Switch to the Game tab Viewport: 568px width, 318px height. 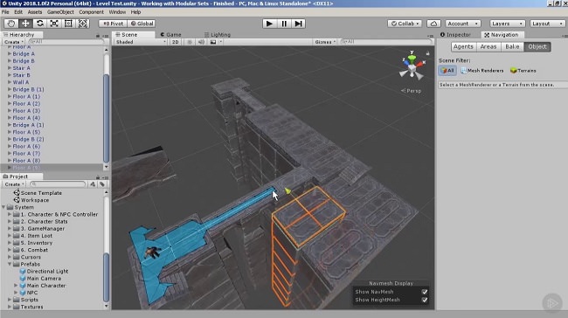tap(170, 34)
